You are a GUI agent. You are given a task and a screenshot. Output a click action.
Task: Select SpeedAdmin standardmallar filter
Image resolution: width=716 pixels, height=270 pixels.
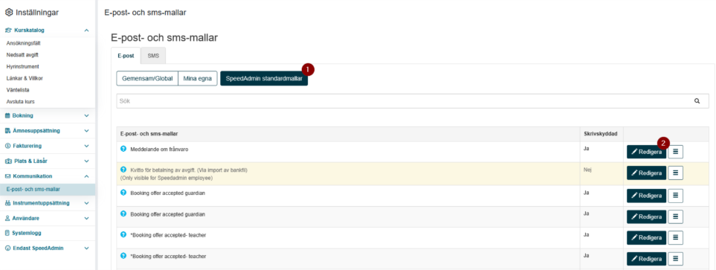tap(264, 79)
